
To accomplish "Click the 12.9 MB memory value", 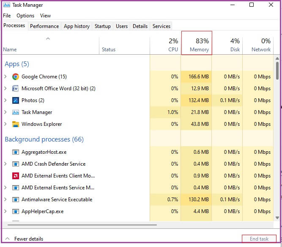I will [x=200, y=89].
